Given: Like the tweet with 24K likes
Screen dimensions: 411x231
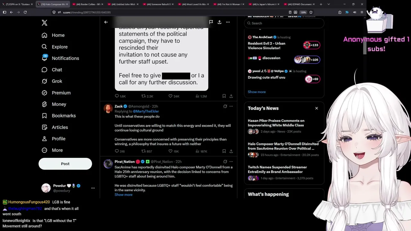Looking at the screenshot, I should tap(171, 96).
